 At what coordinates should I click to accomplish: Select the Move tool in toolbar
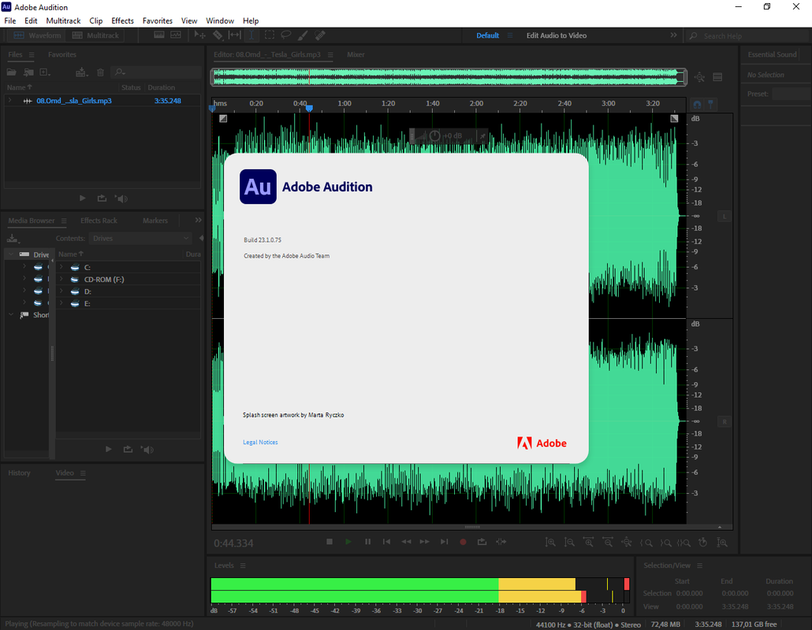tap(199, 35)
